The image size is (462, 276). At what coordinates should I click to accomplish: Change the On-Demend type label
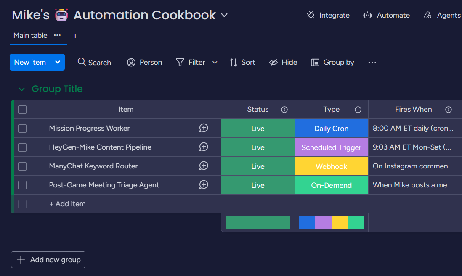pyautogui.click(x=332, y=185)
